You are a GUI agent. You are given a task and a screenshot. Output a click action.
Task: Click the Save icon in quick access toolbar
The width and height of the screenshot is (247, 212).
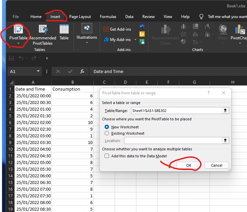11,58
